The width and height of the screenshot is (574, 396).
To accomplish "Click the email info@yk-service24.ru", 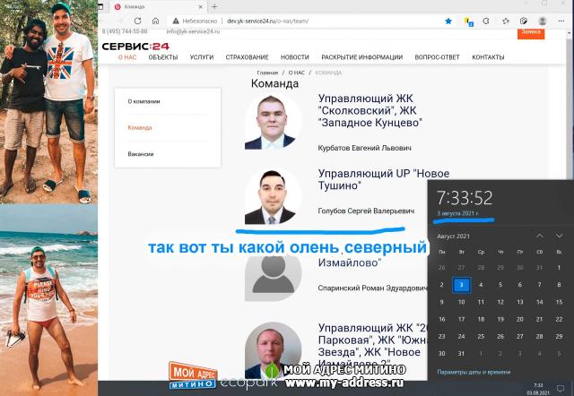I will pyautogui.click(x=193, y=32).
